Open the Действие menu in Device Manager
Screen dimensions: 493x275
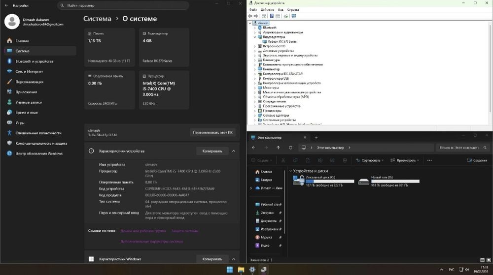pos(267,10)
